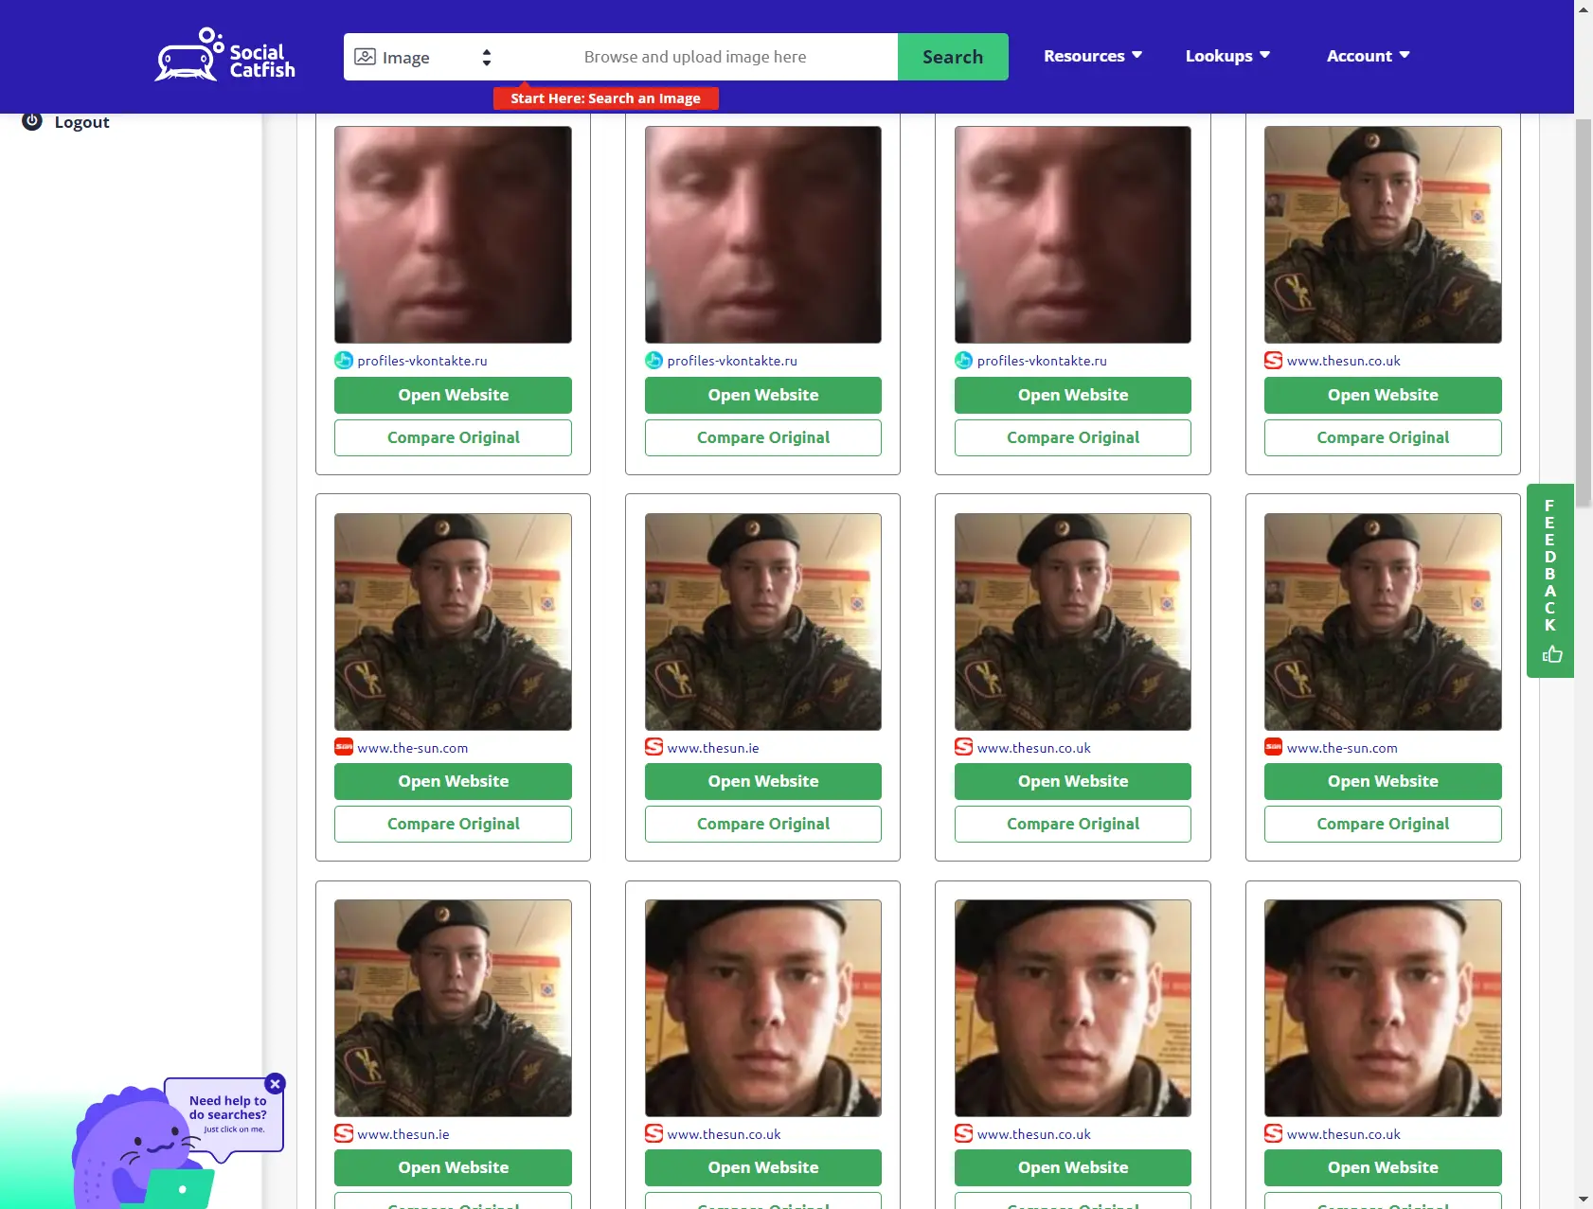Click the Browse and upload image field
The width and height of the screenshot is (1593, 1209).
(x=695, y=57)
